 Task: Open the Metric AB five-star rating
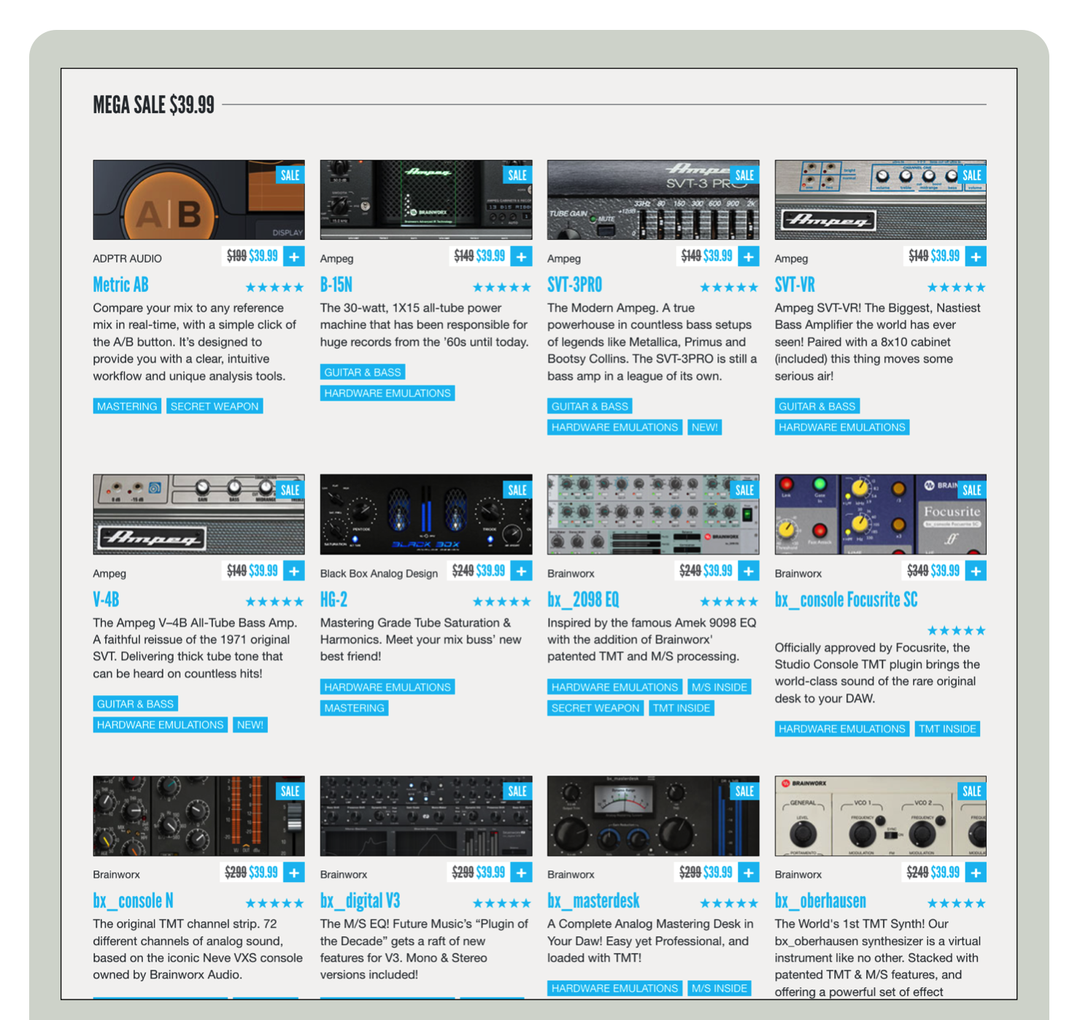(274, 287)
